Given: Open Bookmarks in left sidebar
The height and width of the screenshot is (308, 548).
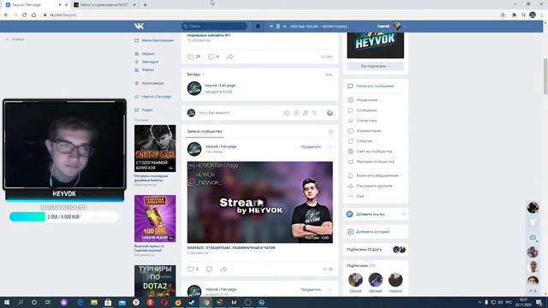Looking at the screenshot, I should point(150,62).
